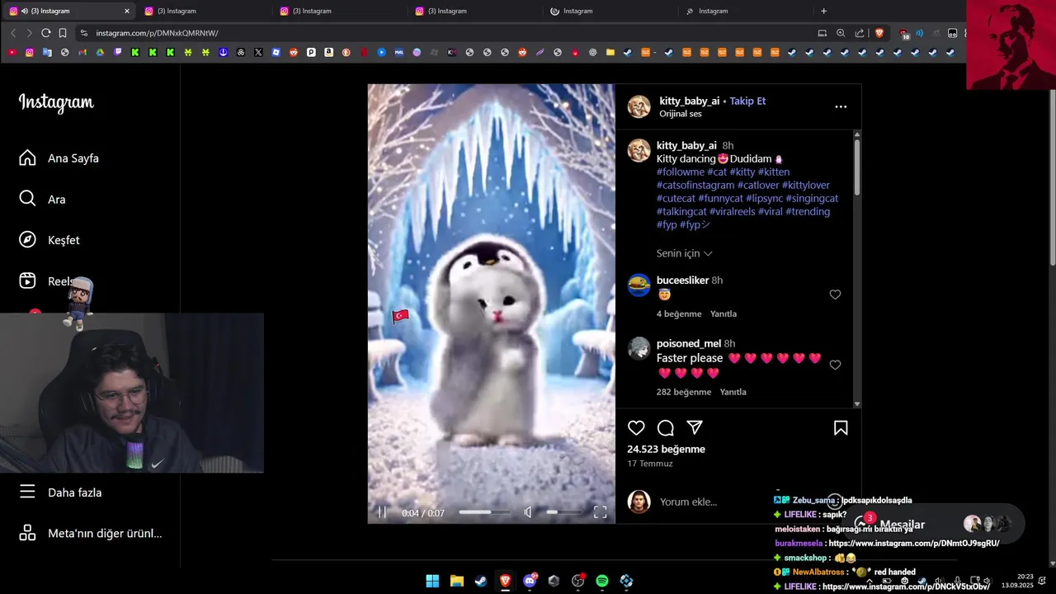Seek on the video progress bar
Image resolution: width=1056 pixels, height=594 pixels.
[x=485, y=512]
